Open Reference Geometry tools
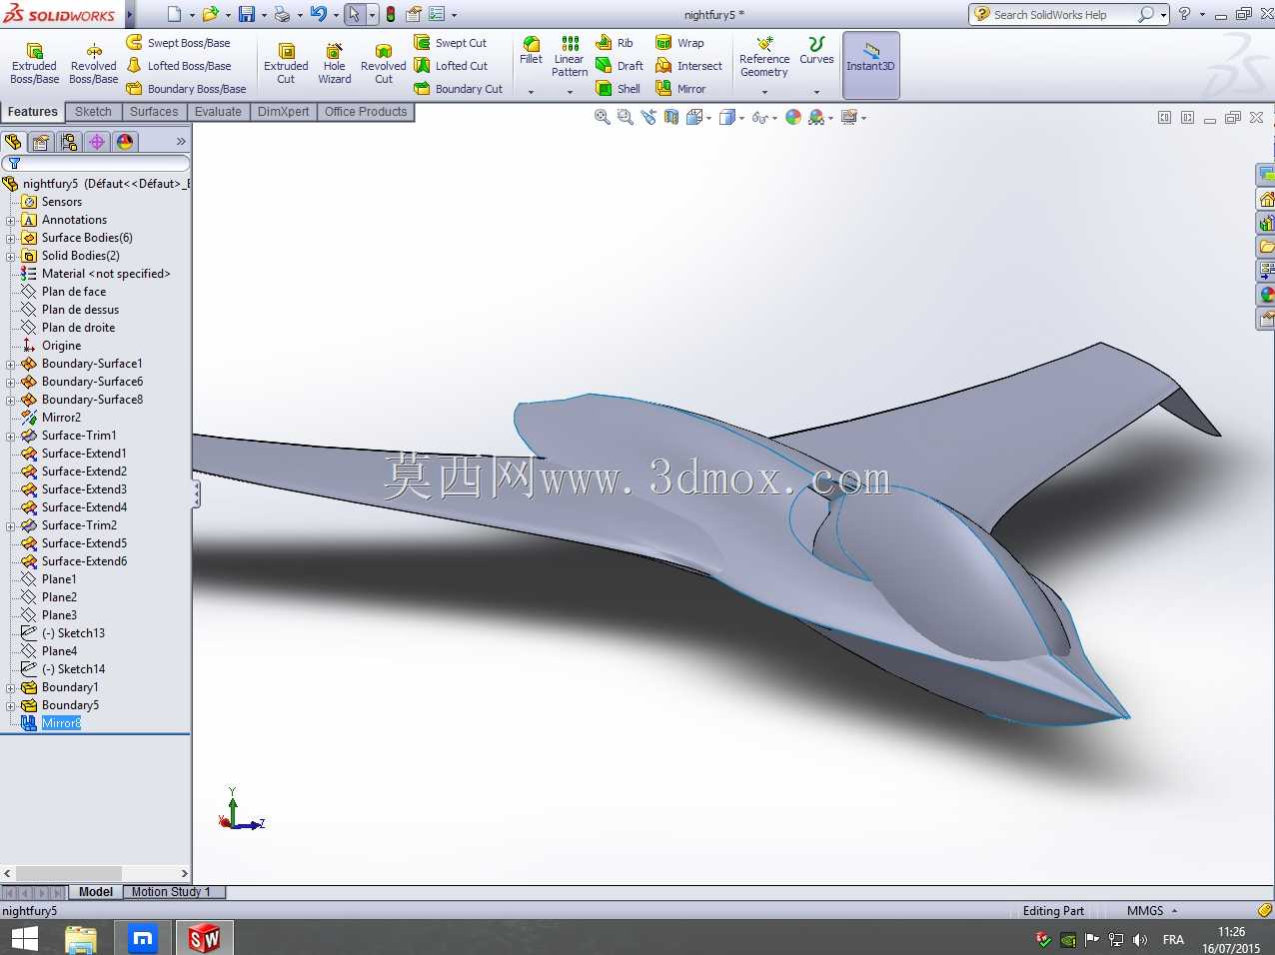 [764, 57]
